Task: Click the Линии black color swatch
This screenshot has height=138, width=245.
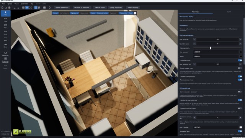Action: 240,56
